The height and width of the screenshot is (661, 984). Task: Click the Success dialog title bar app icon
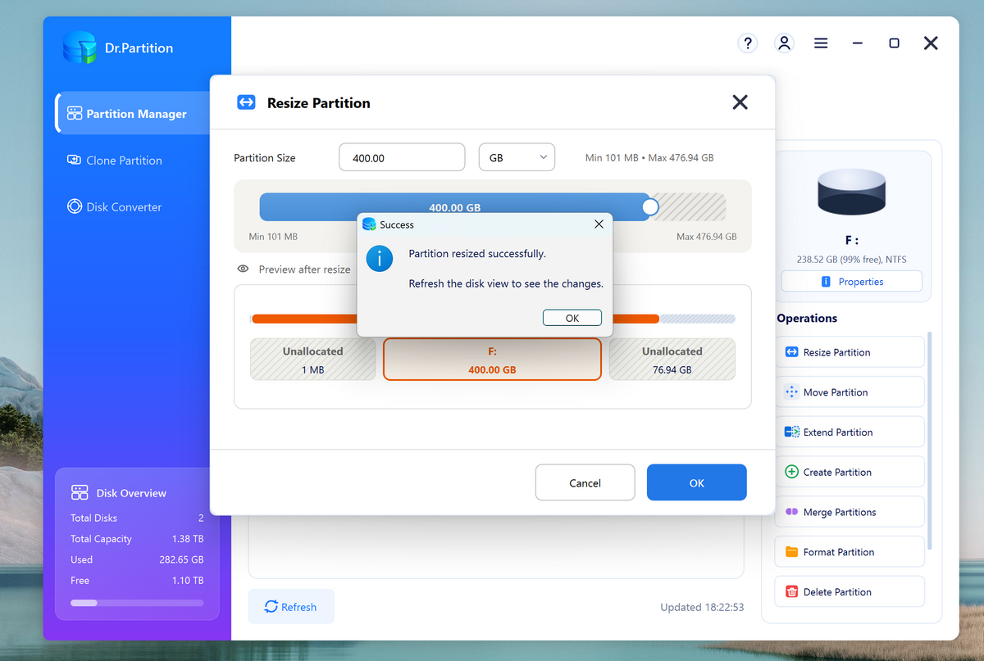tap(369, 224)
